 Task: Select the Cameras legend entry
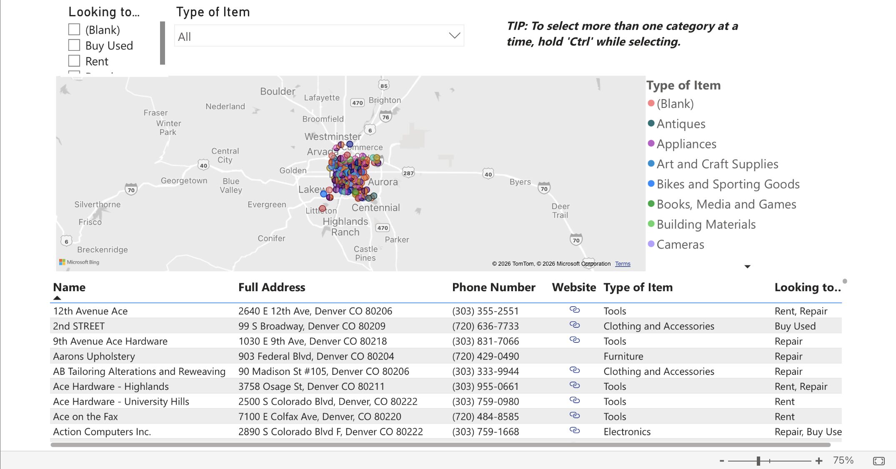[676, 244]
